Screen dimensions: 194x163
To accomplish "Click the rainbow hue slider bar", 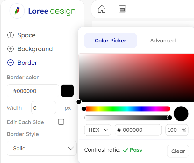I will (x=127, y=109).
